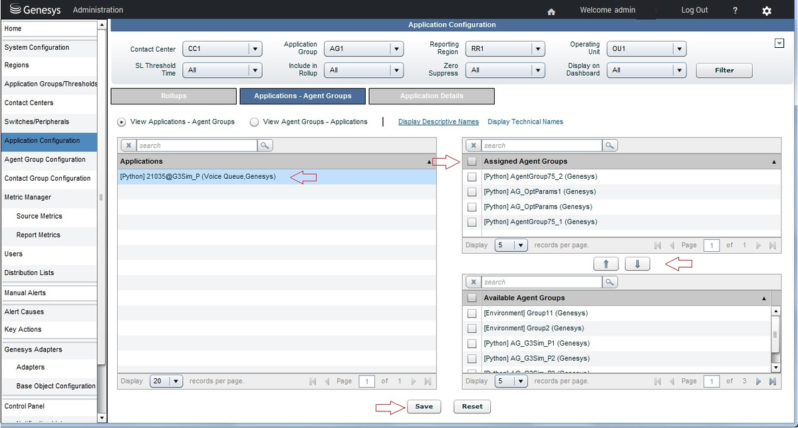Open the Include in Rollup dropdown

coord(364,70)
